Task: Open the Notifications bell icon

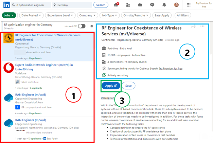Action: [164, 5]
